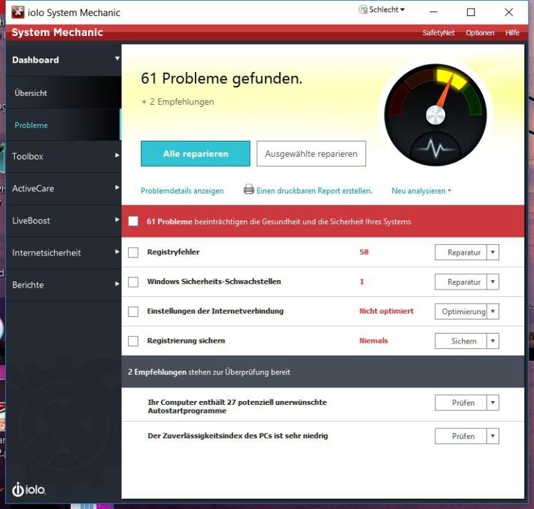Expand the Berichte sidebar section

117,284
